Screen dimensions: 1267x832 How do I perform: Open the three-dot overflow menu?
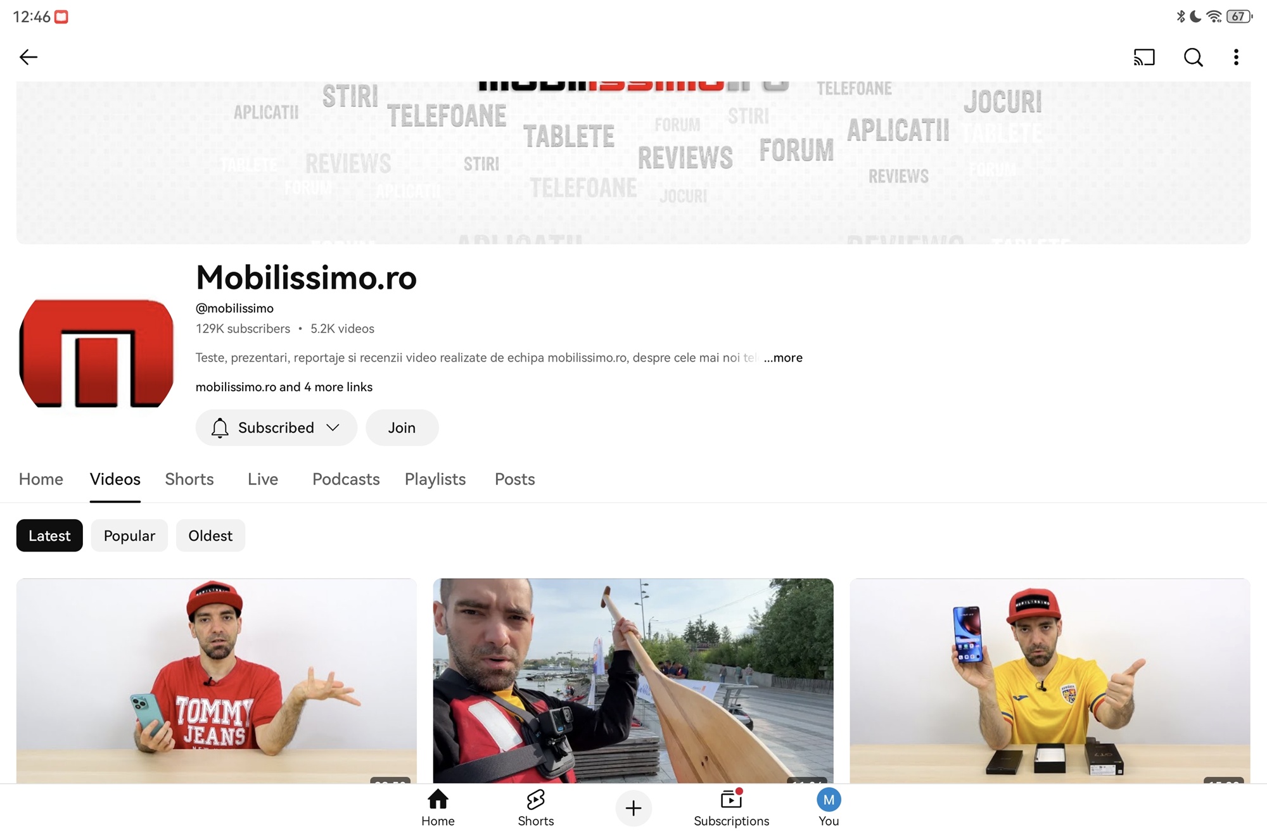pos(1236,57)
